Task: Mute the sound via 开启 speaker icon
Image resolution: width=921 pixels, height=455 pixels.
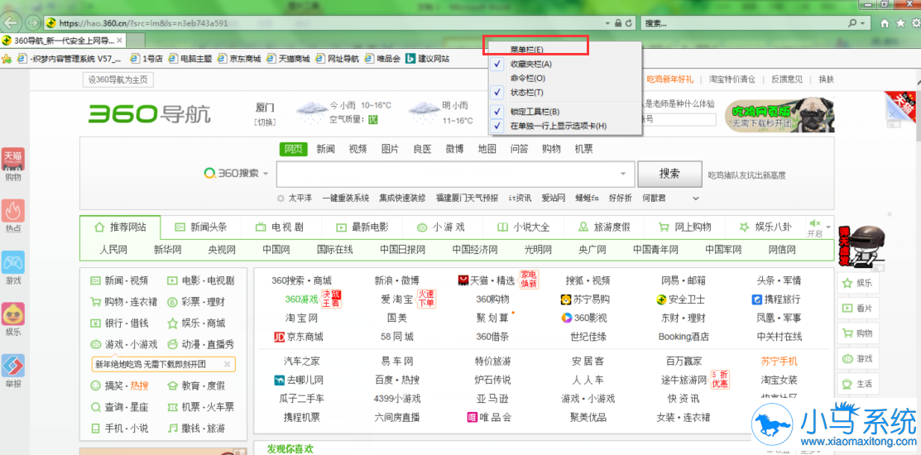Action: [815, 223]
